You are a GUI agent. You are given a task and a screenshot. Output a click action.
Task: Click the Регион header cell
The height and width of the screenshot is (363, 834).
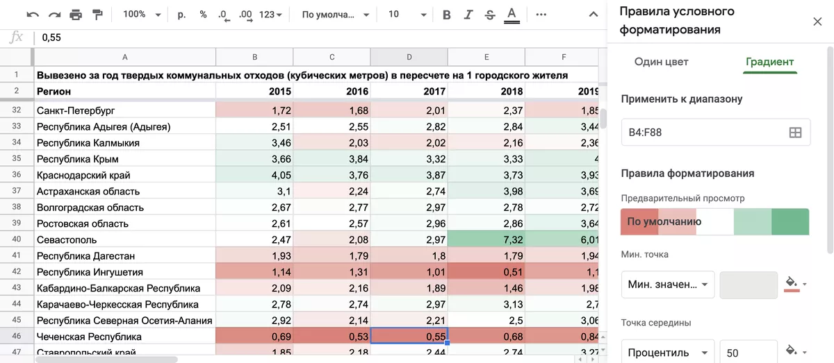pyautogui.click(x=124, y=91)
